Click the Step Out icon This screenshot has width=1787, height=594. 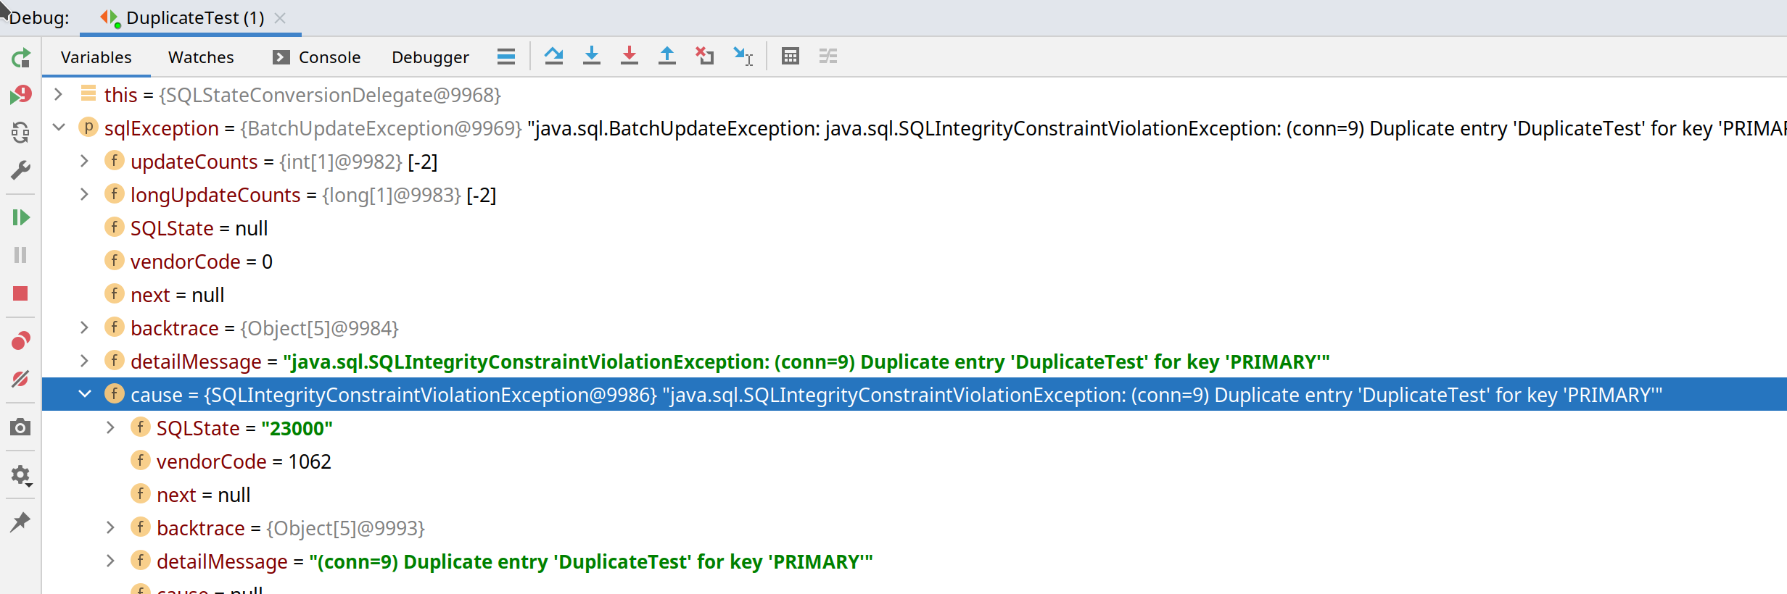click(x=666, y=57)
